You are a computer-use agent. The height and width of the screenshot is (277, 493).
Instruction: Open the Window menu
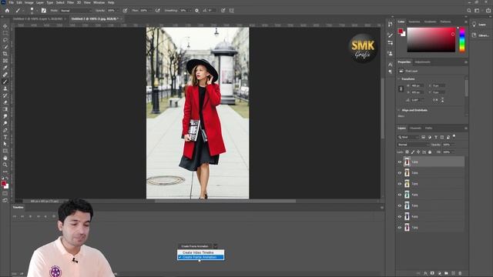coord(99,2)
